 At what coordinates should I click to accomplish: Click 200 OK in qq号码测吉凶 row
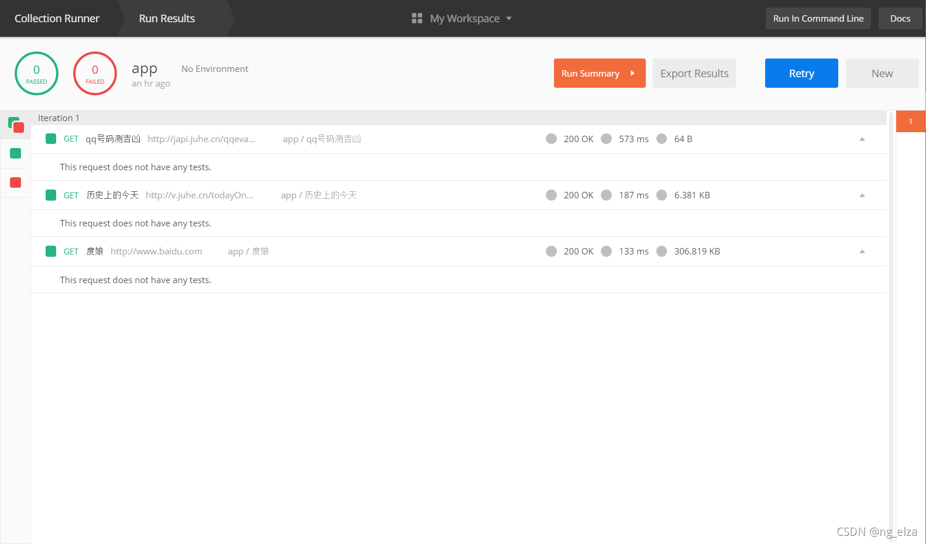click(579, 139)
